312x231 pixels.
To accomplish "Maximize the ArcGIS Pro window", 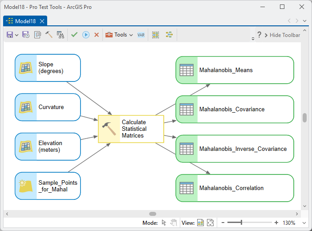I will [x=282, y=7].
